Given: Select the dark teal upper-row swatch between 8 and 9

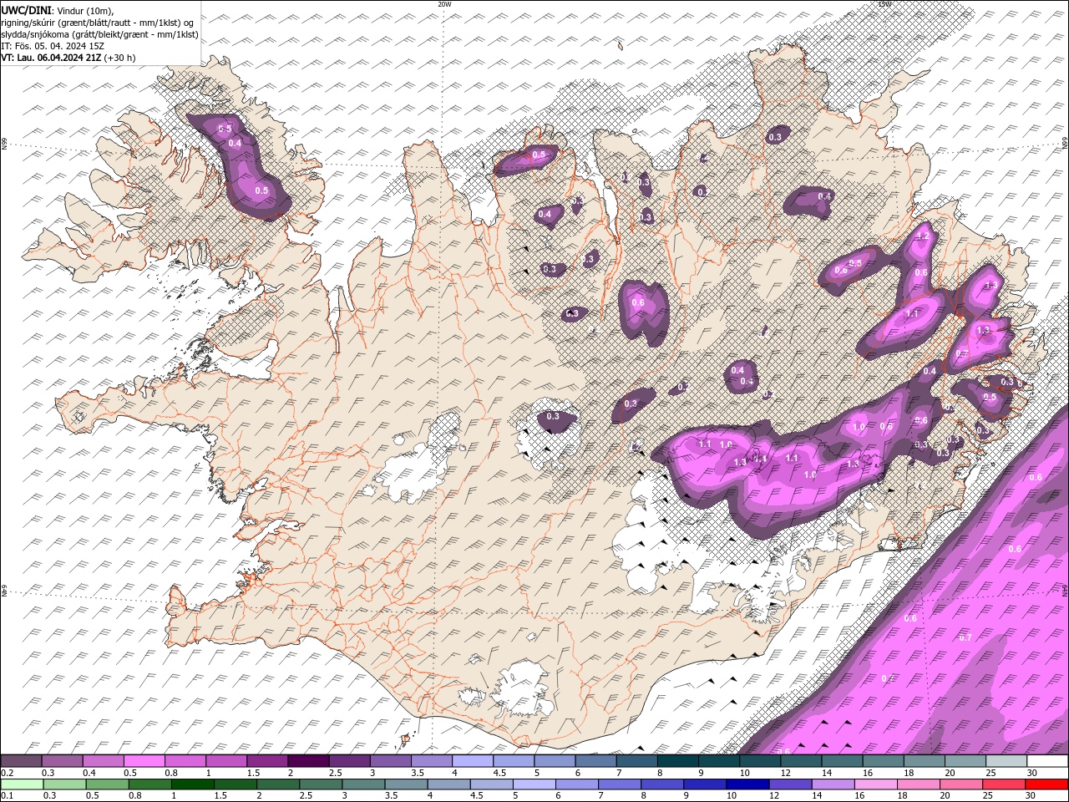Looking at the screenshot, I should click(x=677, y=761).
